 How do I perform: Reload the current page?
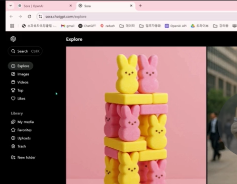(30, 17)
